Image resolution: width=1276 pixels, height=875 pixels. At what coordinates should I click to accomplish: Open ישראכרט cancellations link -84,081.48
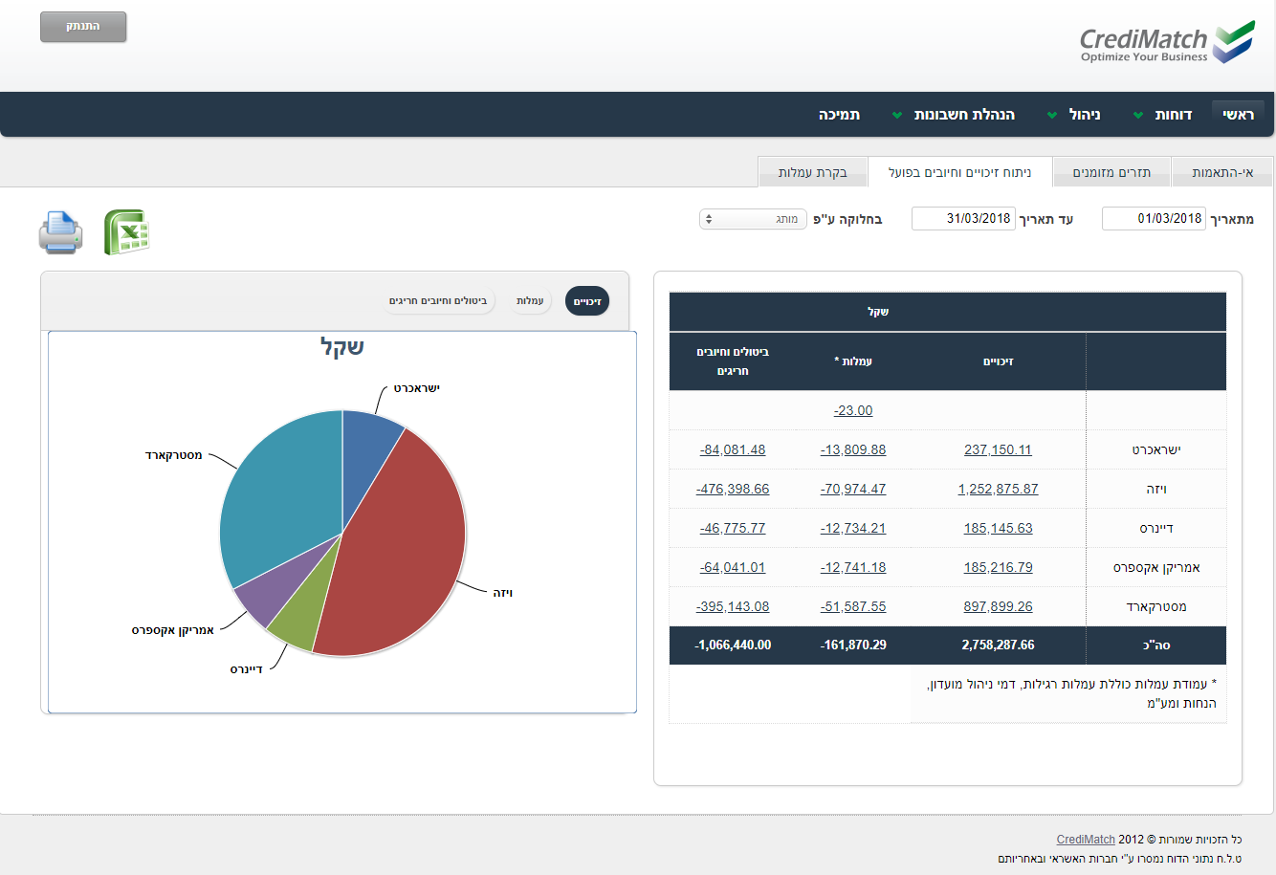click(733, 449)
